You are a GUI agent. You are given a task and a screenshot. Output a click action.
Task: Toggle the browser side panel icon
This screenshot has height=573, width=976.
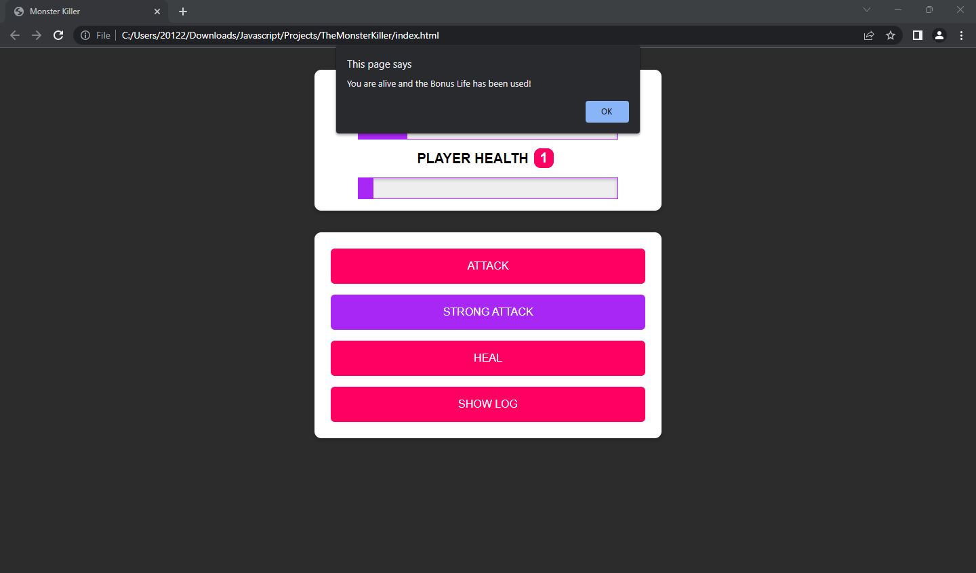[x=918, y=35]
